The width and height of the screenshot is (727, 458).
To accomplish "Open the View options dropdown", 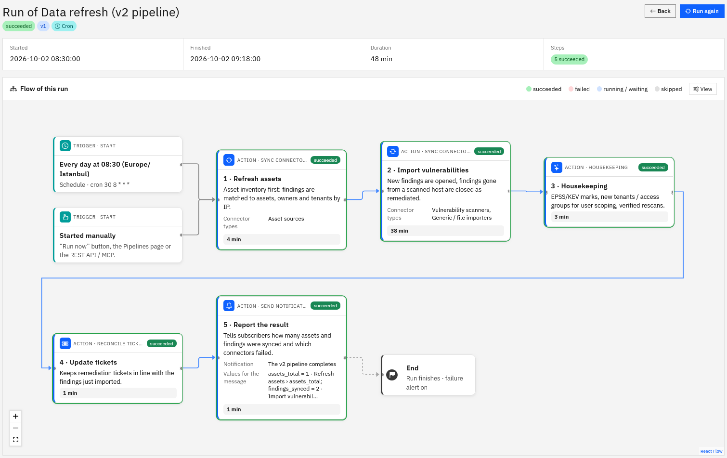I will click(702, 89).
